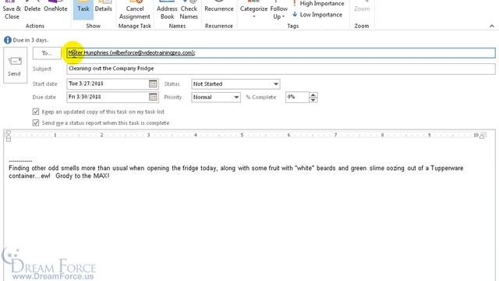Image resolution: width=499 pixels, height=281 pixels.
Task: Click the ruler left indent marker
Action: click(x=9, y=136)
